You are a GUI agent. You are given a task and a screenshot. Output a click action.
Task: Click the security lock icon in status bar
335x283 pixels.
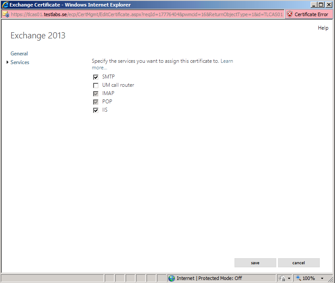(282, 278)
